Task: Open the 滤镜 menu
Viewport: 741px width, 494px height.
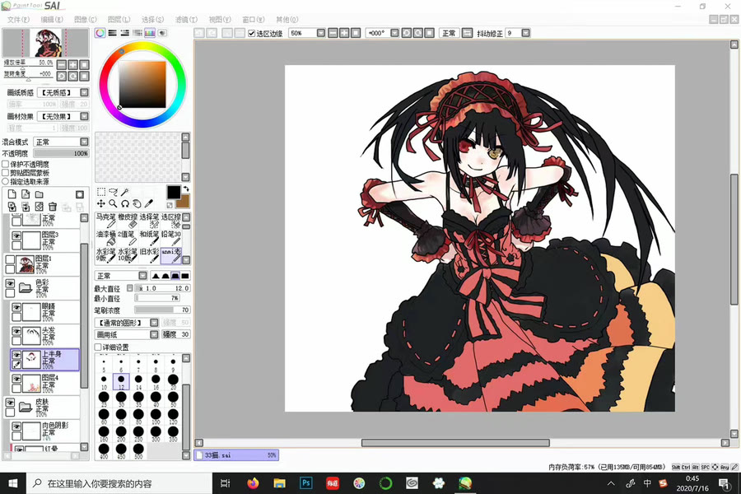Action: 186,20
